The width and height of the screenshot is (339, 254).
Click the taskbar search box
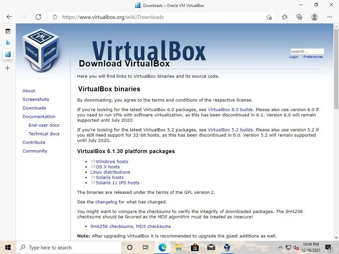click(69, 247)
